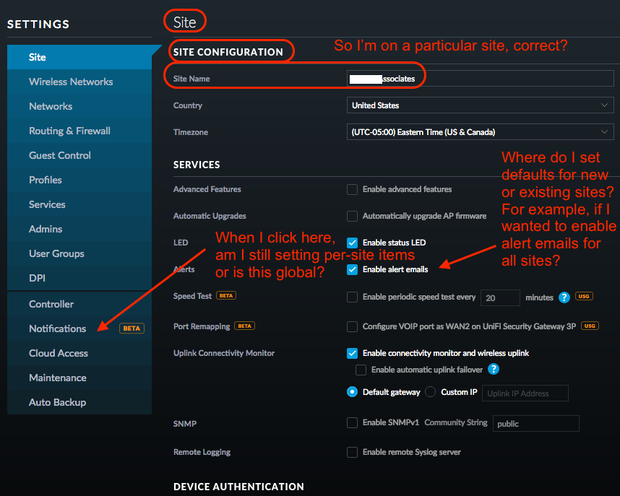Click the uplink failover help icon
This screenshot has height=496, width=620.
click(x=494, y=370)
